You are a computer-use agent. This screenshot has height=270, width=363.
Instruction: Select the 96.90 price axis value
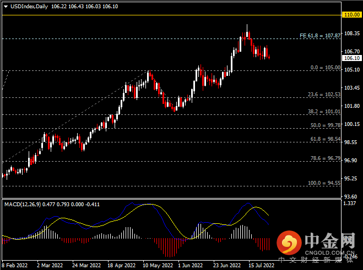(x=350, y=160)
